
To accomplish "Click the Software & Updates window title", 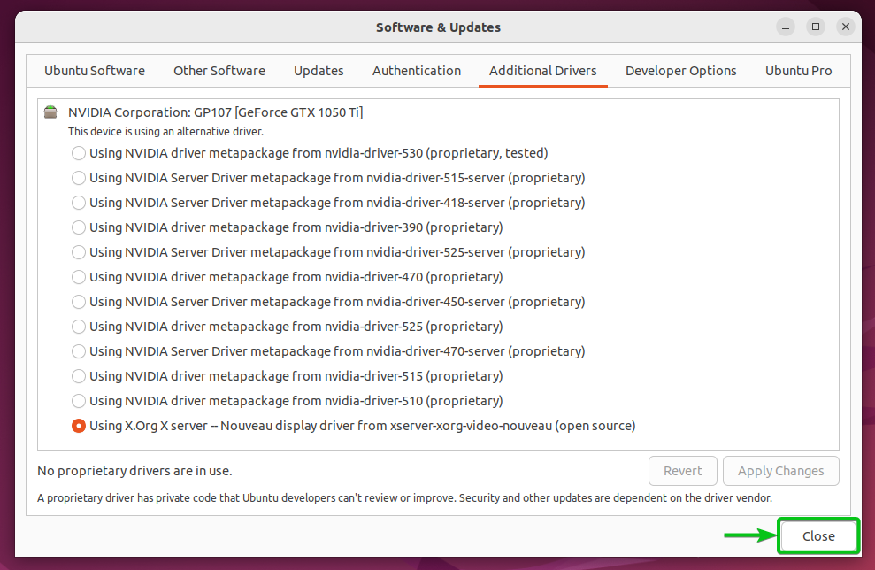I will 438,27.
